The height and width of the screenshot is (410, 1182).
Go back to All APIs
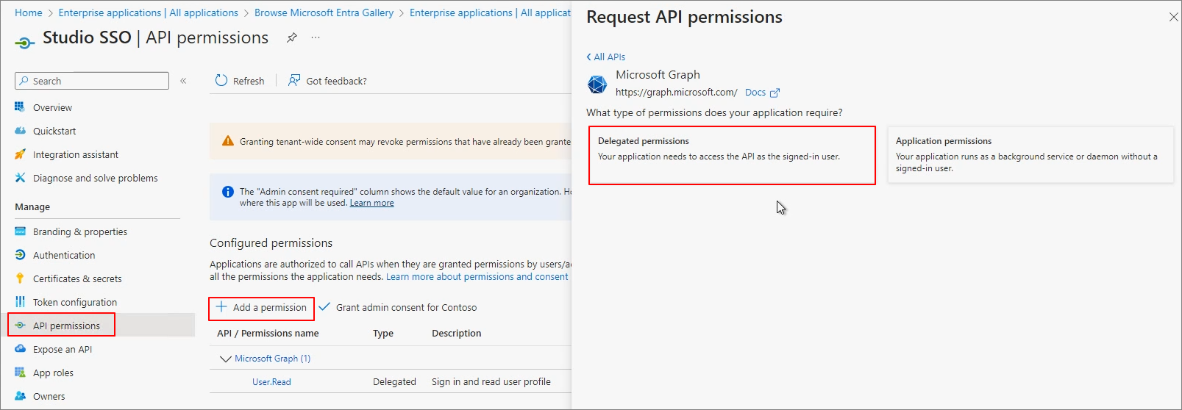pyautogui.click(x=606, y=57)
